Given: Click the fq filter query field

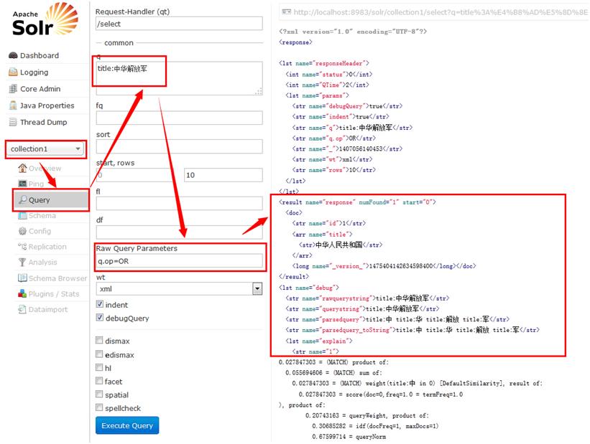Looking at the screenshot, I should coord(179,118).
